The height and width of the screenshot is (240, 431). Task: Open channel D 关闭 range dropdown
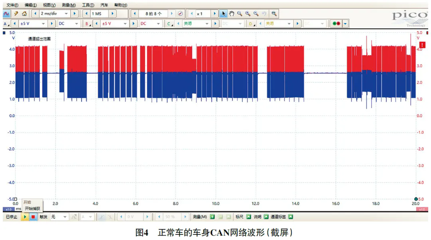tap(289, 24)
